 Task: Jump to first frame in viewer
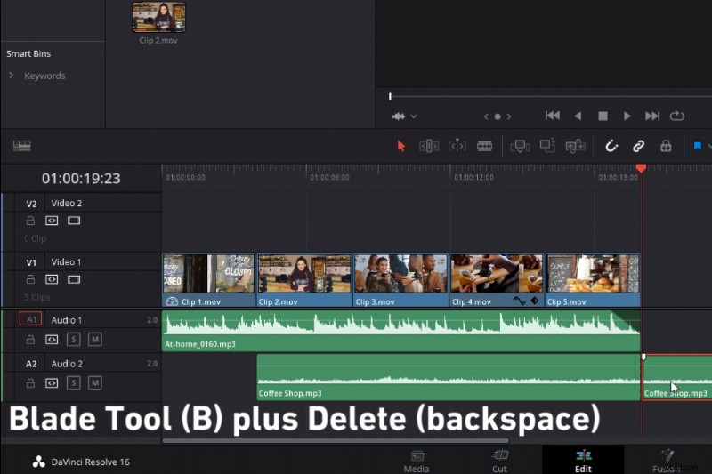(552, 116)
